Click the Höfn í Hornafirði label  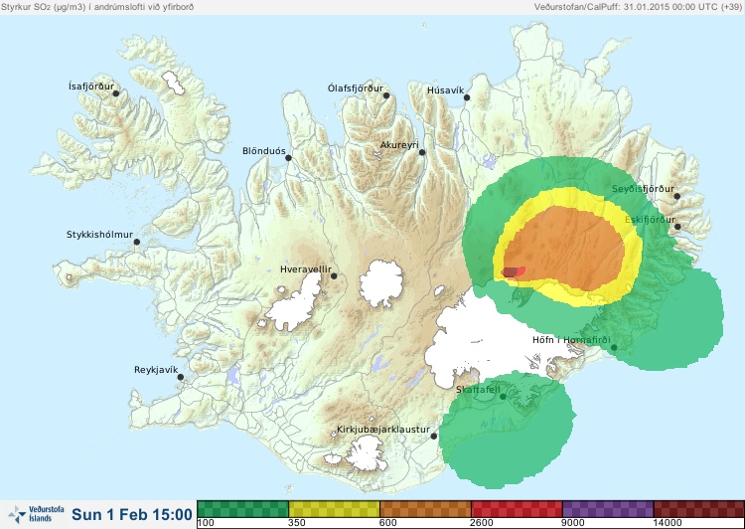click(x=571, y=340)
